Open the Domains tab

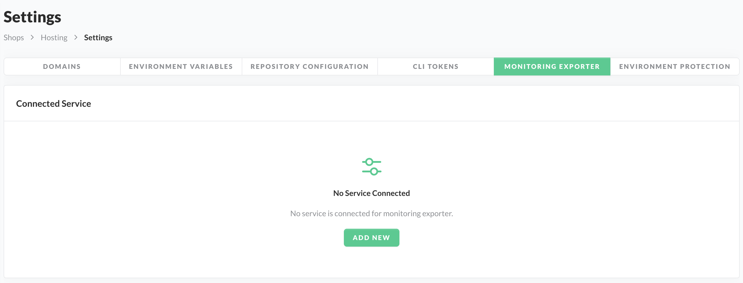click(62, 67)
